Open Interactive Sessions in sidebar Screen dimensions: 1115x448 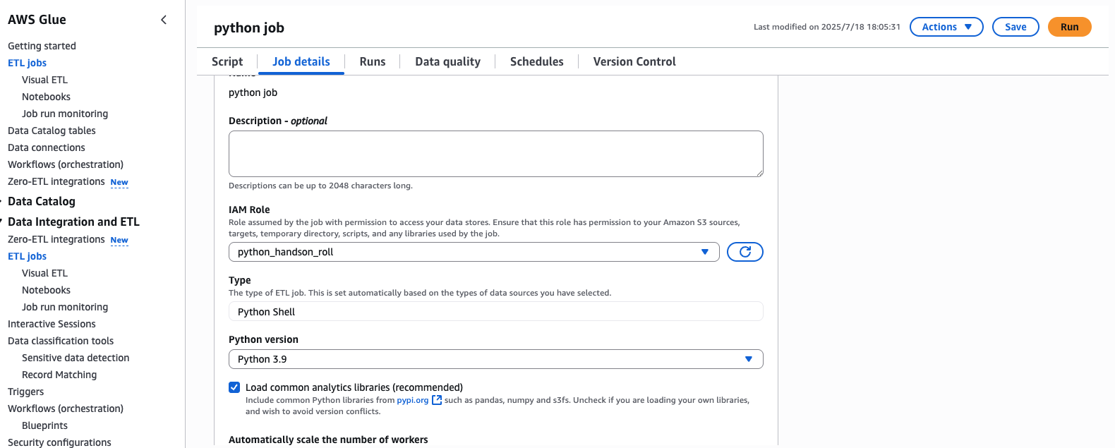(52, 324)
